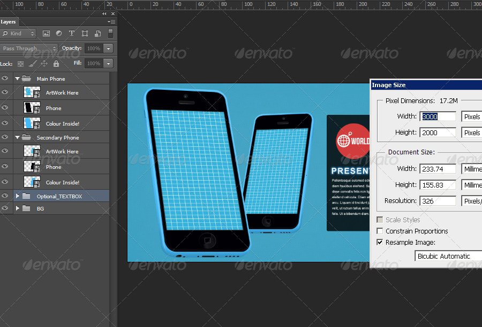Open the Opacity slider

tap(109, 48)
